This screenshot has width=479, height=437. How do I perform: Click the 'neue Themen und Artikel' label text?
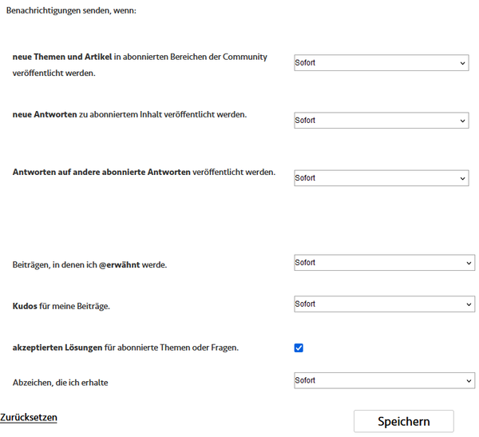[62, 57]
